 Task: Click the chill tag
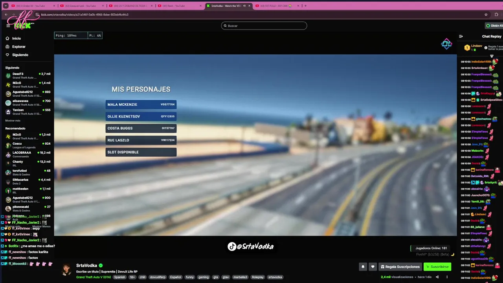pyautogui.click(x=142, y=277)
